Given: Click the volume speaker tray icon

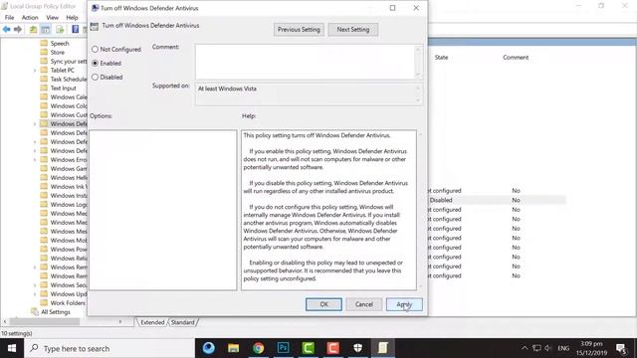Looking at the screenshot, I should (547, 348).
